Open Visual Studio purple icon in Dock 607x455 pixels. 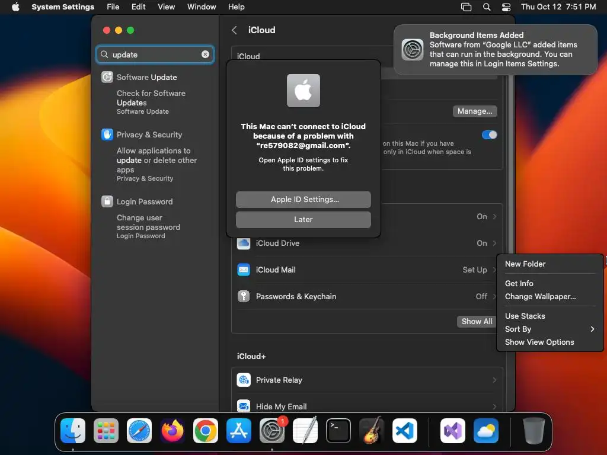click(452, 431)
